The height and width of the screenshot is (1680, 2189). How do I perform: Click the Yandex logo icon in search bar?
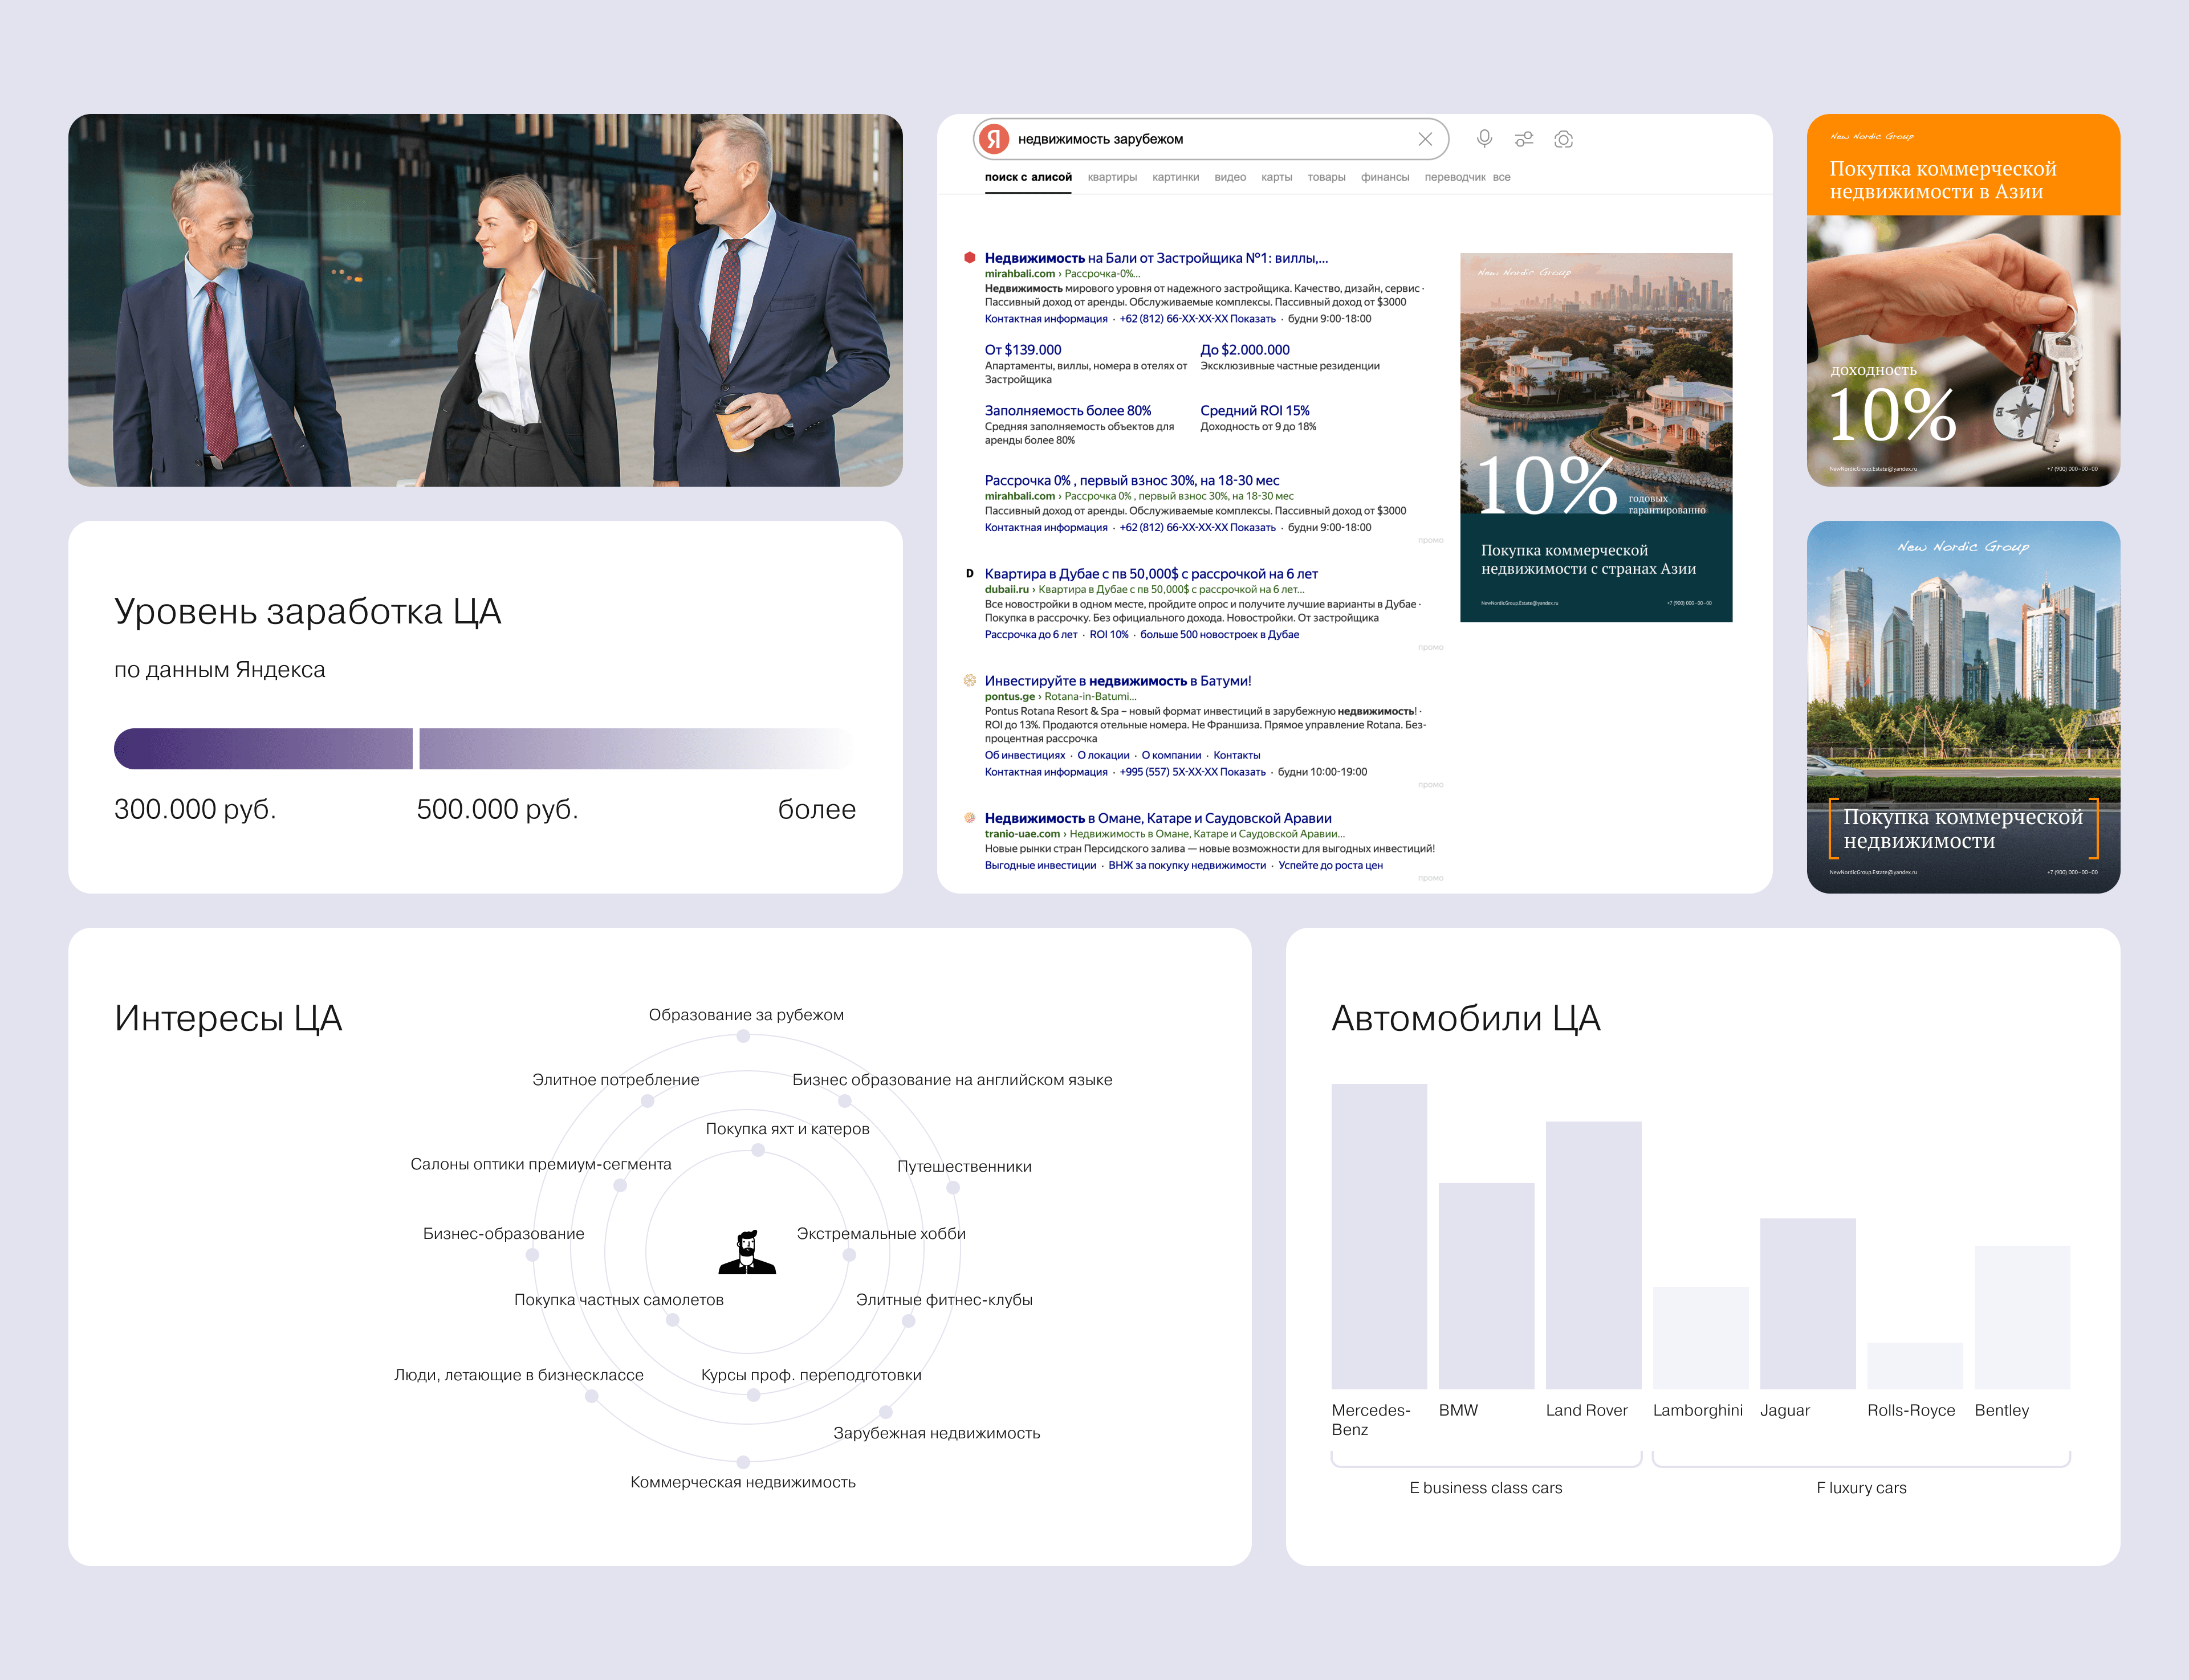pos(994,139)
